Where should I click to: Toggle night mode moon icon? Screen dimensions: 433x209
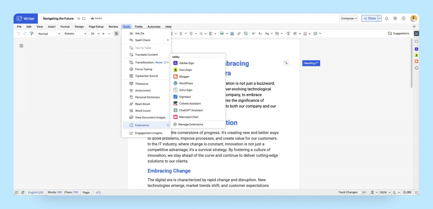pos(395,193)
